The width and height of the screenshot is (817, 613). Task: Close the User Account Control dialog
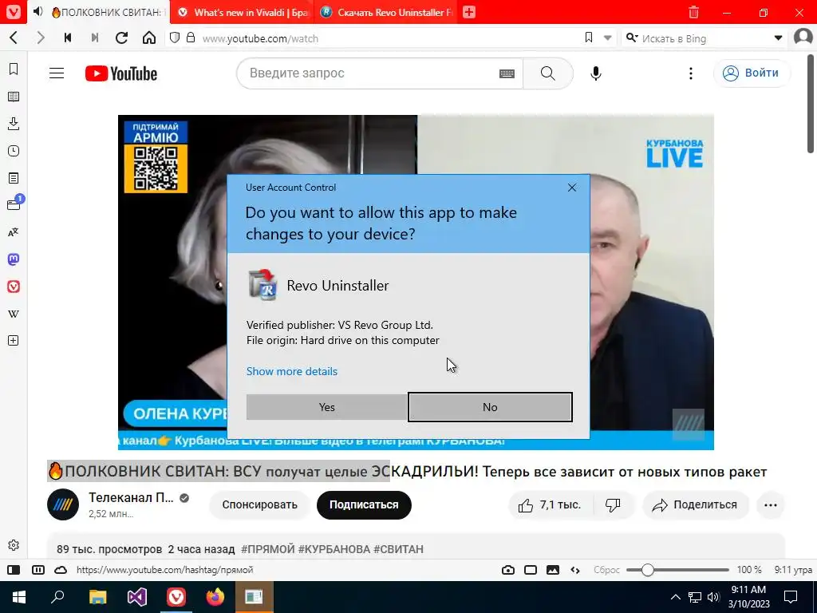pos(571,188)
